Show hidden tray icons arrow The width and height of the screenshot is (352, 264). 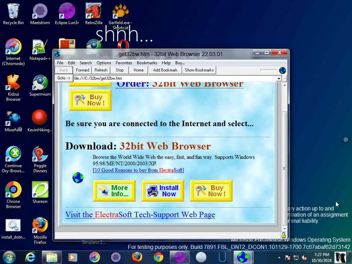279,258
